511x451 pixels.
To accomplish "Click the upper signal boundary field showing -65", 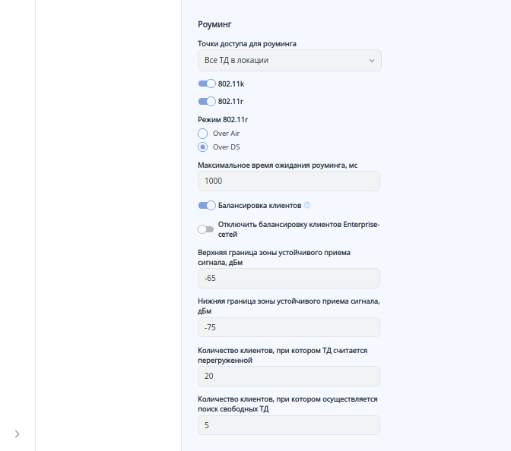I will point(289,279).
